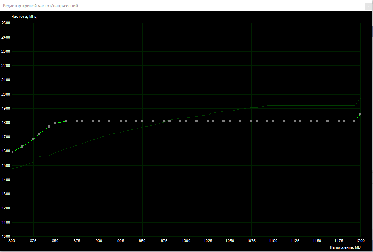Viewport: 373px width, 252px height.
Task: Select the curve point on the 925 mV gridline
Action: click(x=121, y=121)
